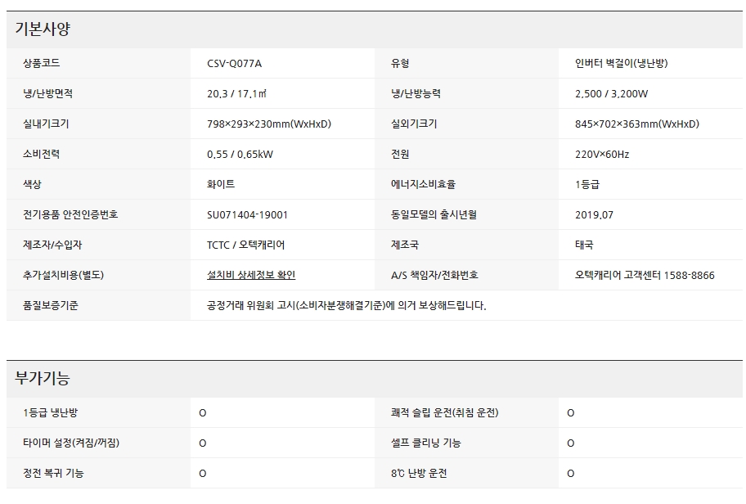The image size is (746, 504).
Task: Click the 공정거래 위원회 고시 warranty text
Action: (347, 305)
